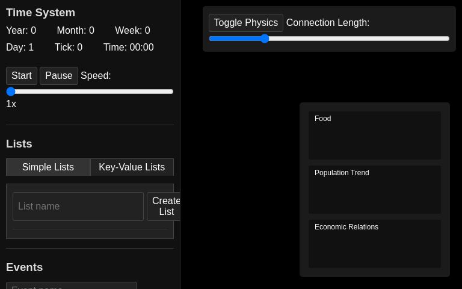The height and width of the screenshot is (289, 462).
Task: Click the Year counter label
Action: [21, 31]
